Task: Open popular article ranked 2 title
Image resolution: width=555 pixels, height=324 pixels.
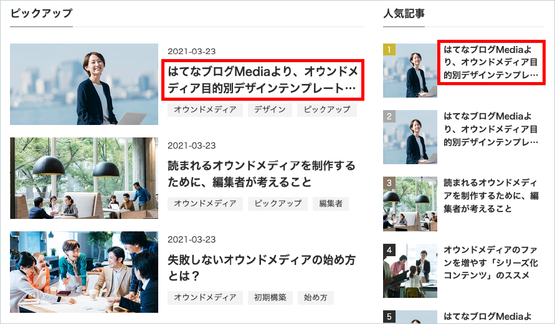Action: tap(491, 129)
